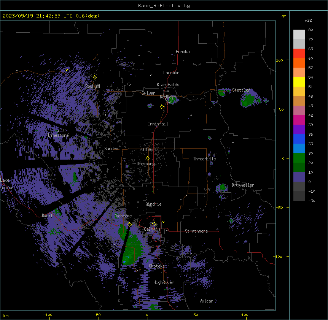Select the RedDeer map label
This screenshot has height=320, width=328.
point(168,97)
